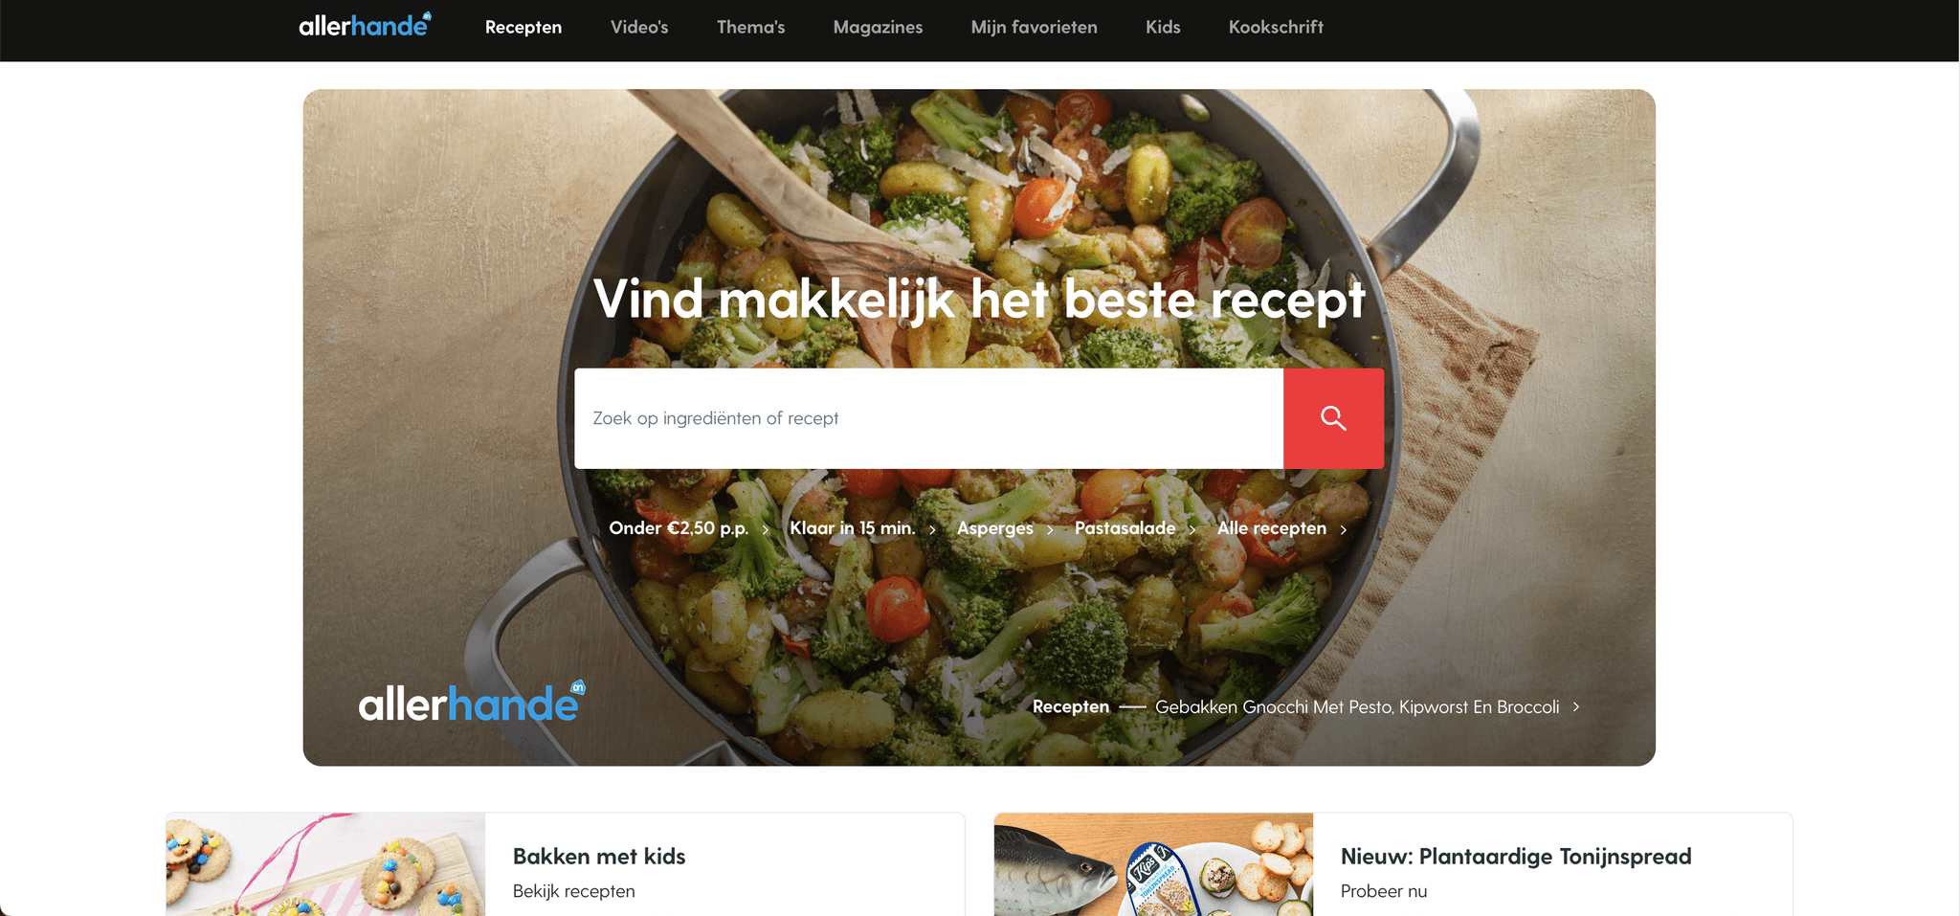This screenshot has height=916, width=1960.
Task: Open Kookschrift from the header
Action: (x=1276, y=27)
